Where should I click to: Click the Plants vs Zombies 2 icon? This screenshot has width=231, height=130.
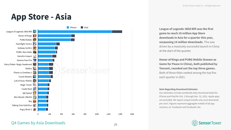click(x=35, y=73)
